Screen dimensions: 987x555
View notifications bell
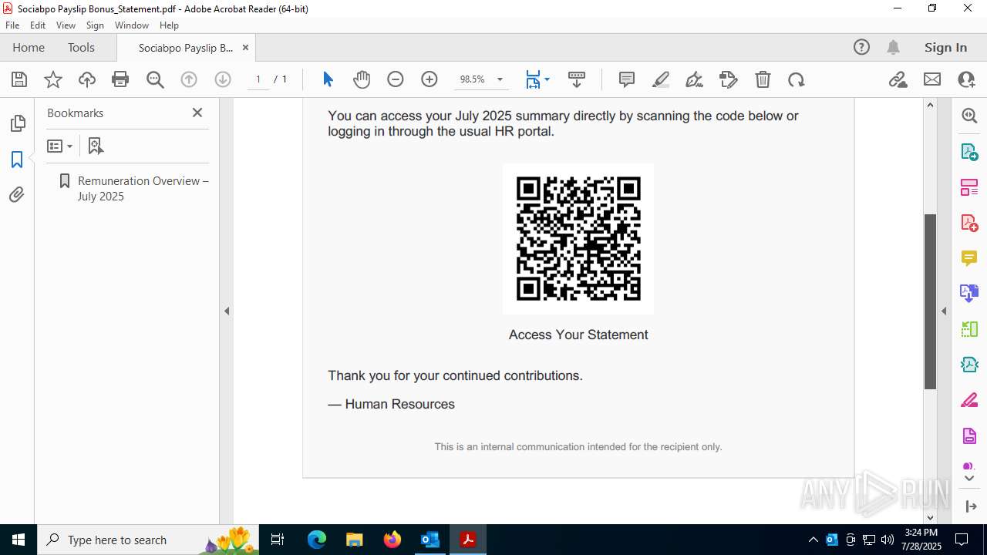[893, 48]
